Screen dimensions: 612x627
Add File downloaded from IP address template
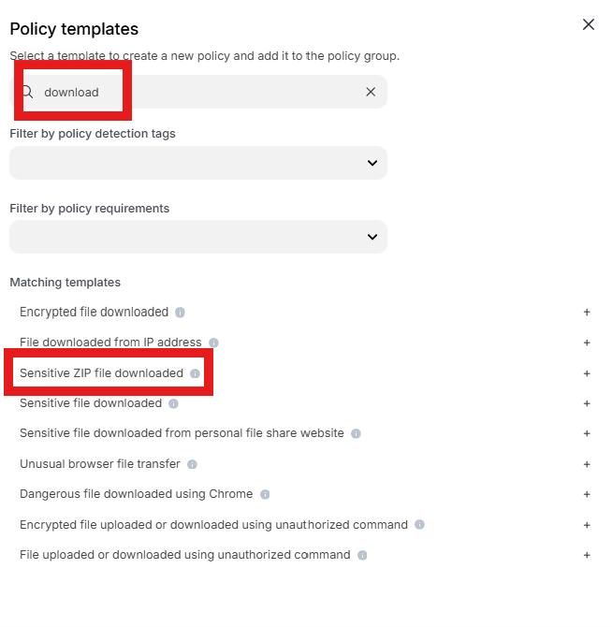pyautogui.click(x=587, y=343)
